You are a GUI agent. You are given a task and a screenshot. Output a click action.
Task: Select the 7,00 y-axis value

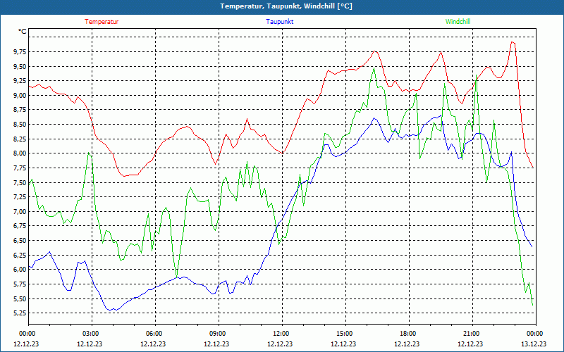(20, 212)
